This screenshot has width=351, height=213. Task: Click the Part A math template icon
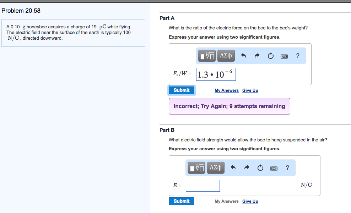point(207,56)
